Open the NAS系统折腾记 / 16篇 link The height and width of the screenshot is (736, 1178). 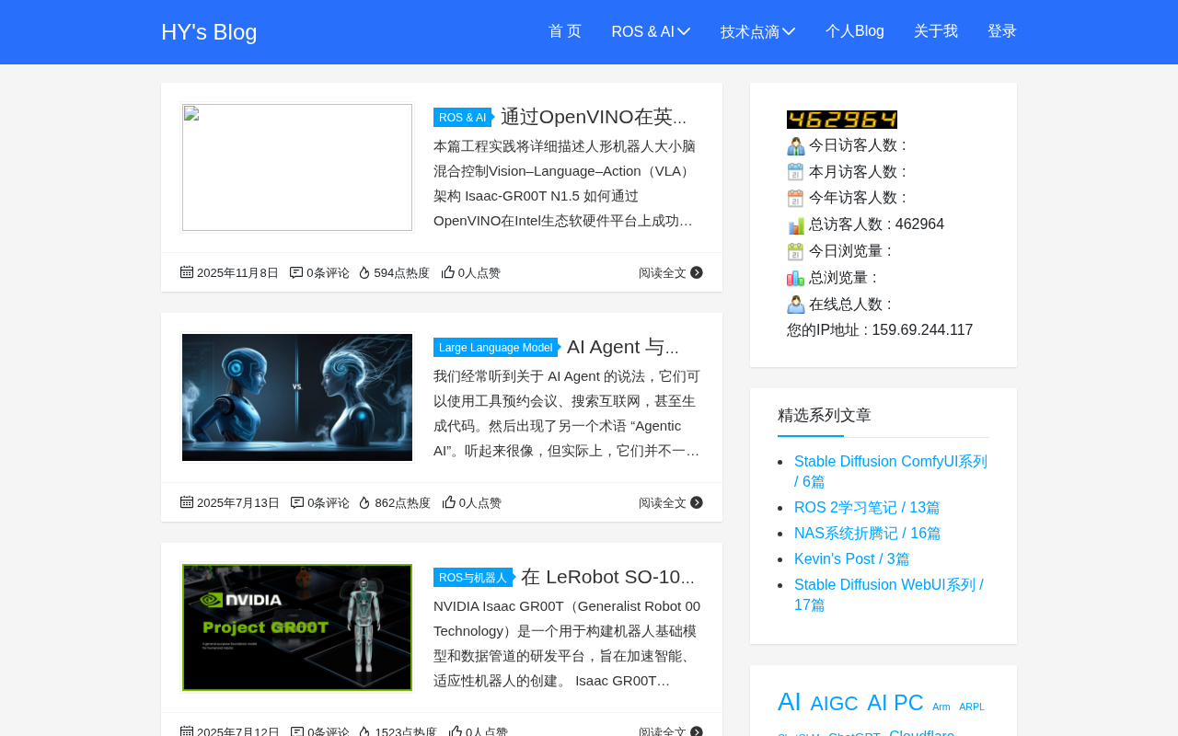pyautogui.click(x=868, y=534)
